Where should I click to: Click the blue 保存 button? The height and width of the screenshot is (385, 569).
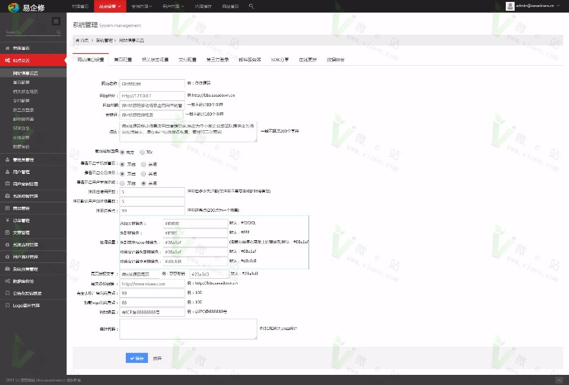(x=137, y=358)
